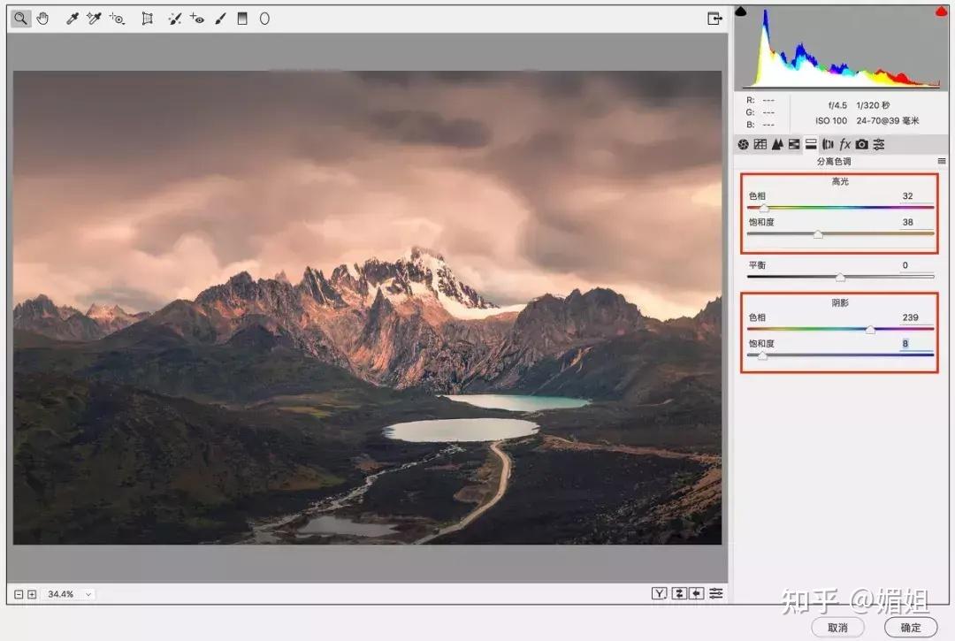Click the 阴影 色相 hue slider handle
The width and height of the screenshot is (955, 641).
[x=870, y=330]
